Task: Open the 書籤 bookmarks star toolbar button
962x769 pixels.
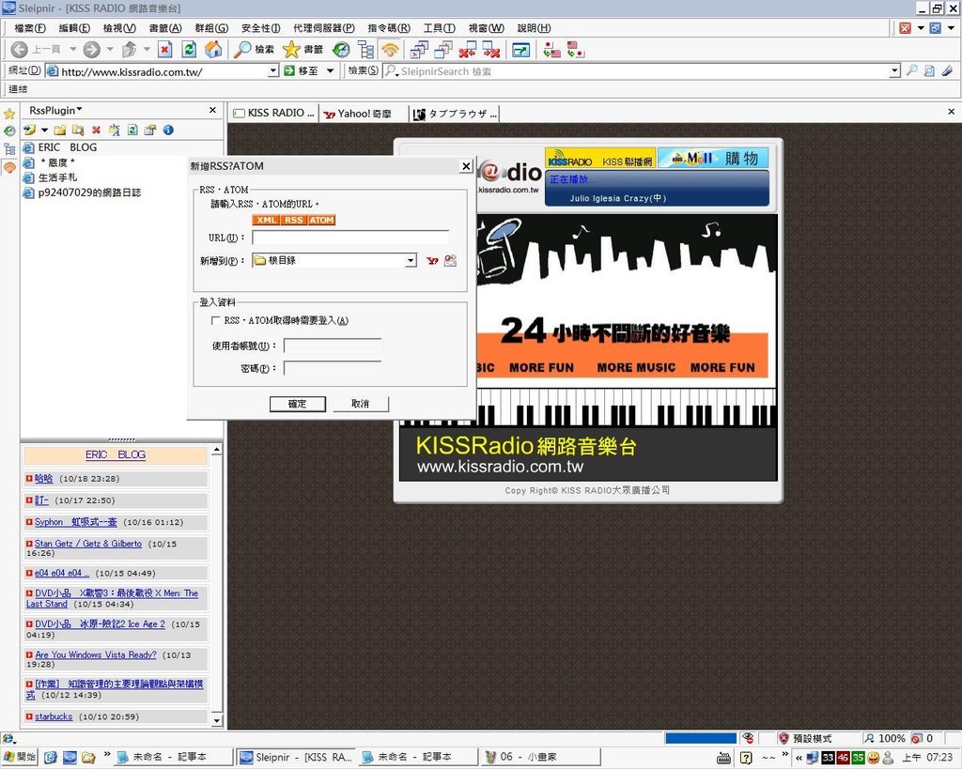Action: pos(303,50)
